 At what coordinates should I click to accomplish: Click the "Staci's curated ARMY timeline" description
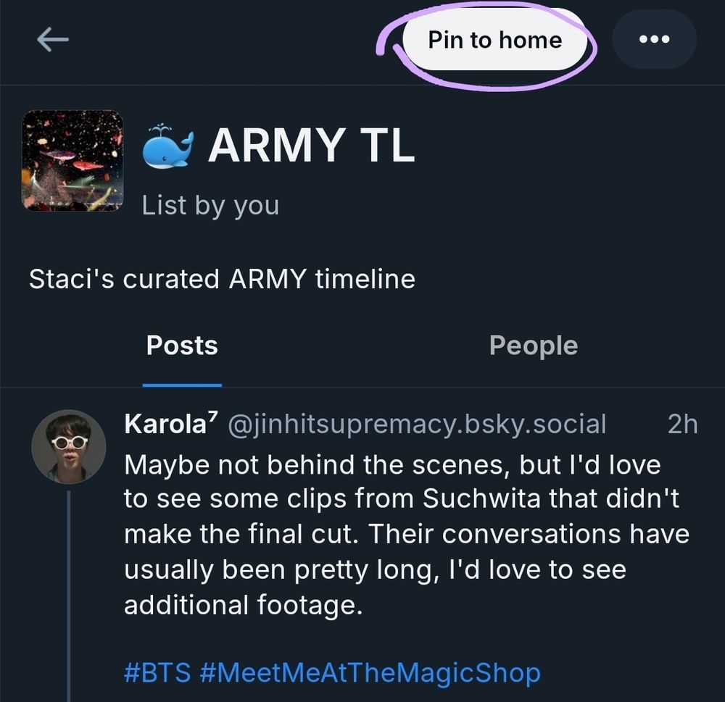[x=222, y=279]
